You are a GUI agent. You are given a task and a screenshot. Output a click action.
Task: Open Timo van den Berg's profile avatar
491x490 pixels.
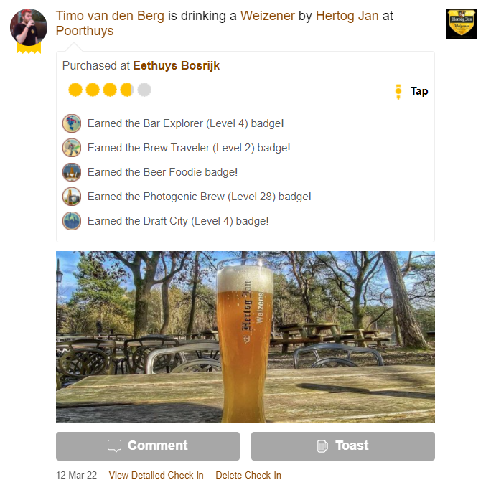pos(29,27)
